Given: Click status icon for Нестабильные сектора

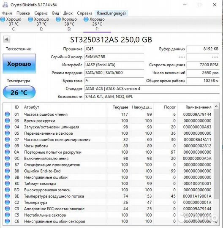Looking at the screenshot, I should [7, 215].
